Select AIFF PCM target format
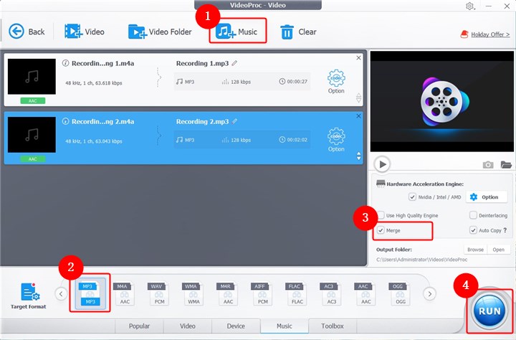Screen dimensions: 516x340 coord(262,293)
